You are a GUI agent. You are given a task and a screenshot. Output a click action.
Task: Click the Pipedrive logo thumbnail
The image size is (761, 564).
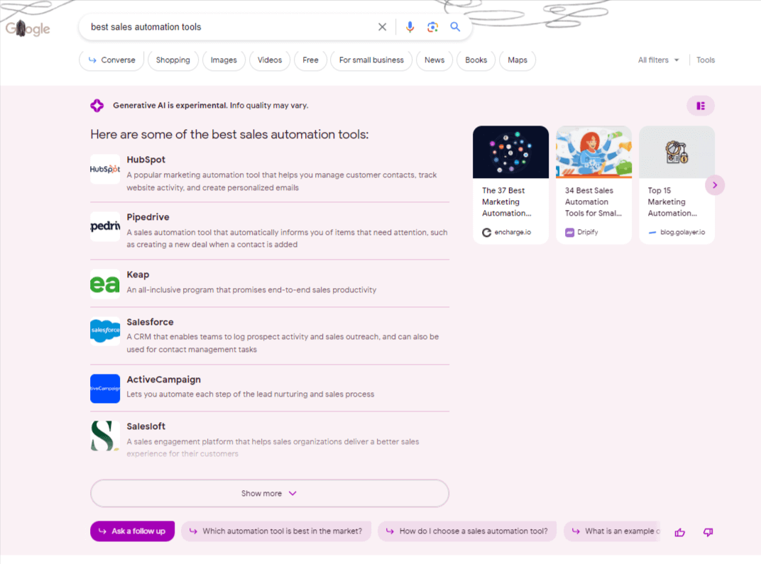coord(105,226)
